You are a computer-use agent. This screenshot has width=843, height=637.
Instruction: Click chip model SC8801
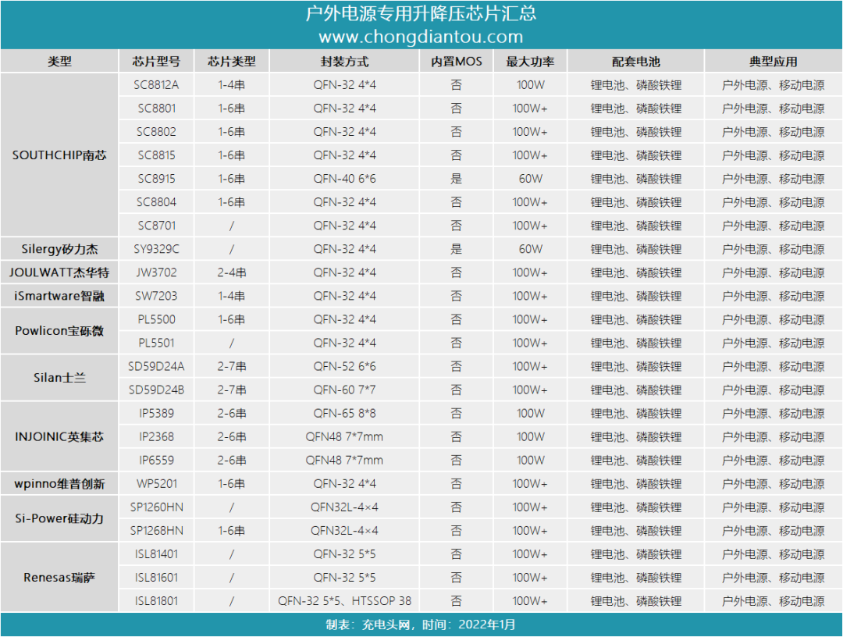[x=156, y=109]
